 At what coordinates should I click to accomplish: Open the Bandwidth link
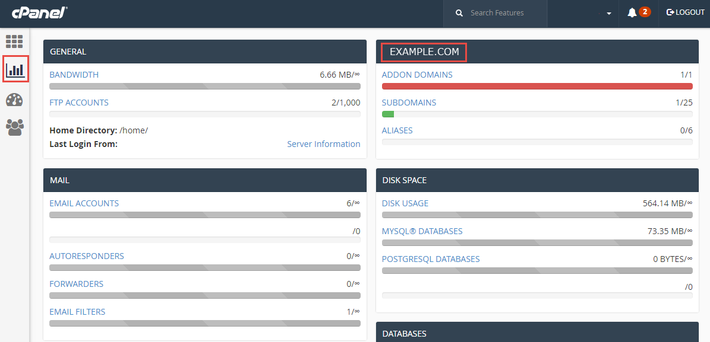(x=74, y=75)
